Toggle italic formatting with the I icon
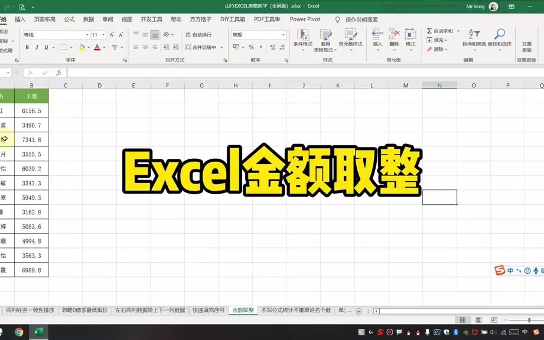The image size is (544, 340). pos(37,47)
